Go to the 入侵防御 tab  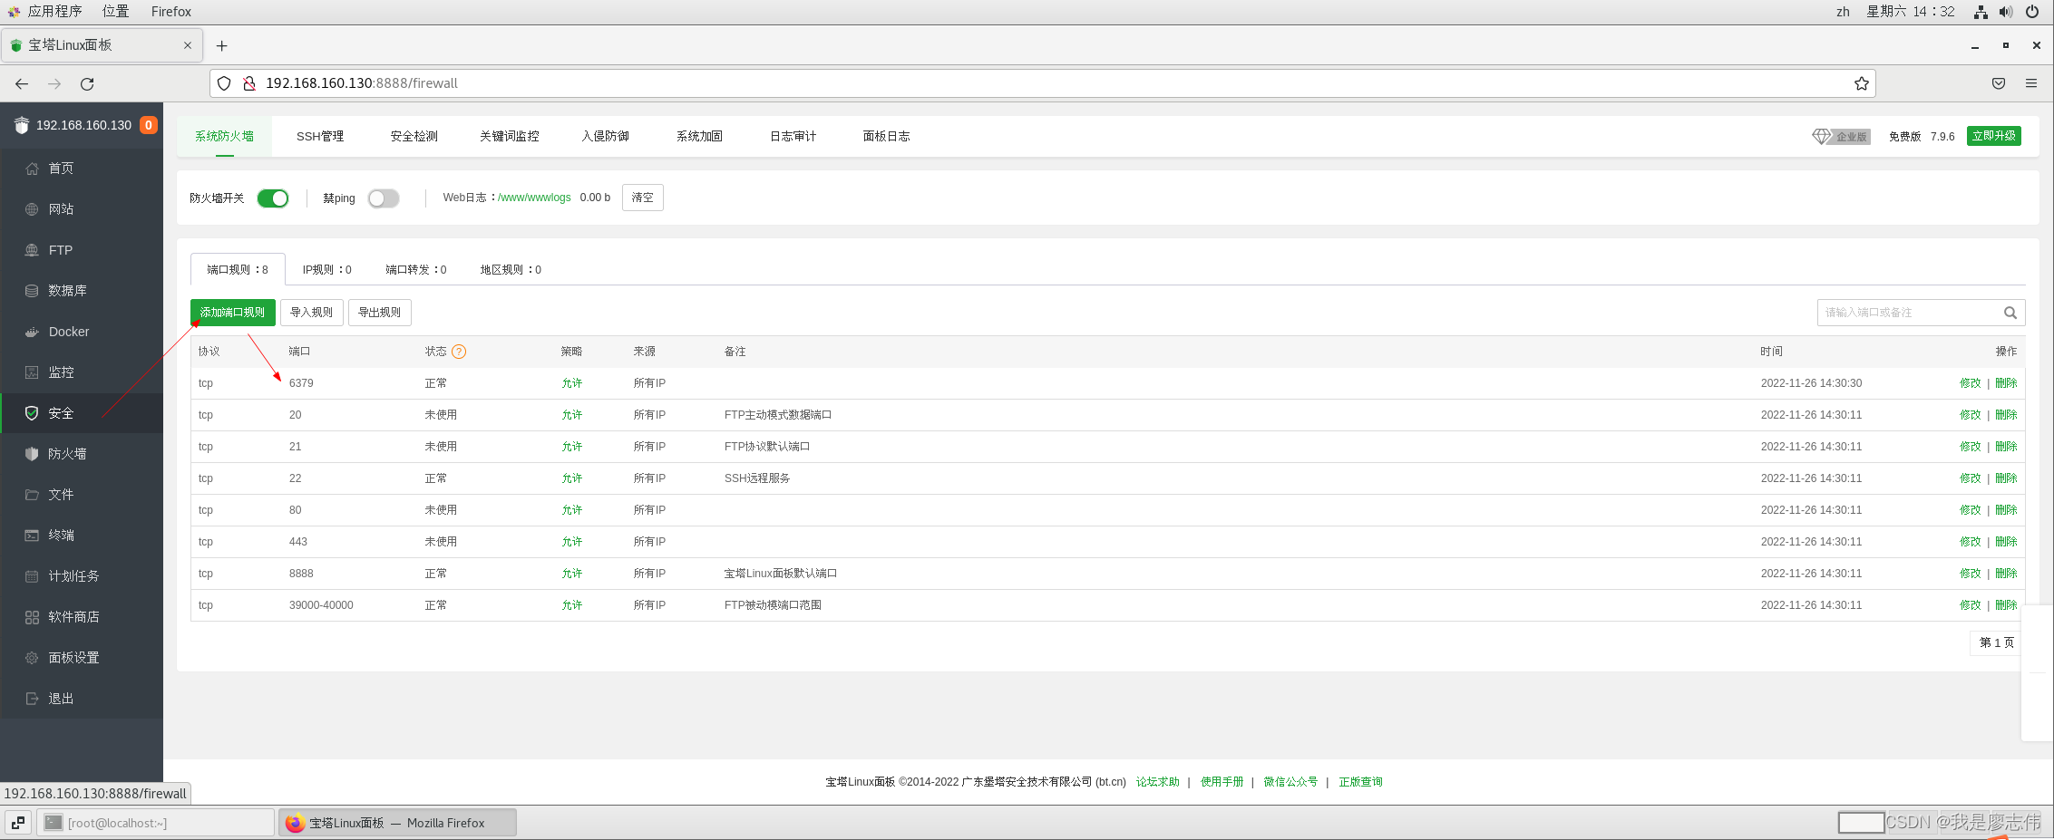click(x=606, y=137)
